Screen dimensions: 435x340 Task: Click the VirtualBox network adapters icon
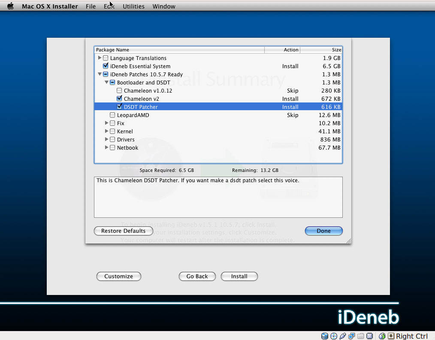coord(351,336)
